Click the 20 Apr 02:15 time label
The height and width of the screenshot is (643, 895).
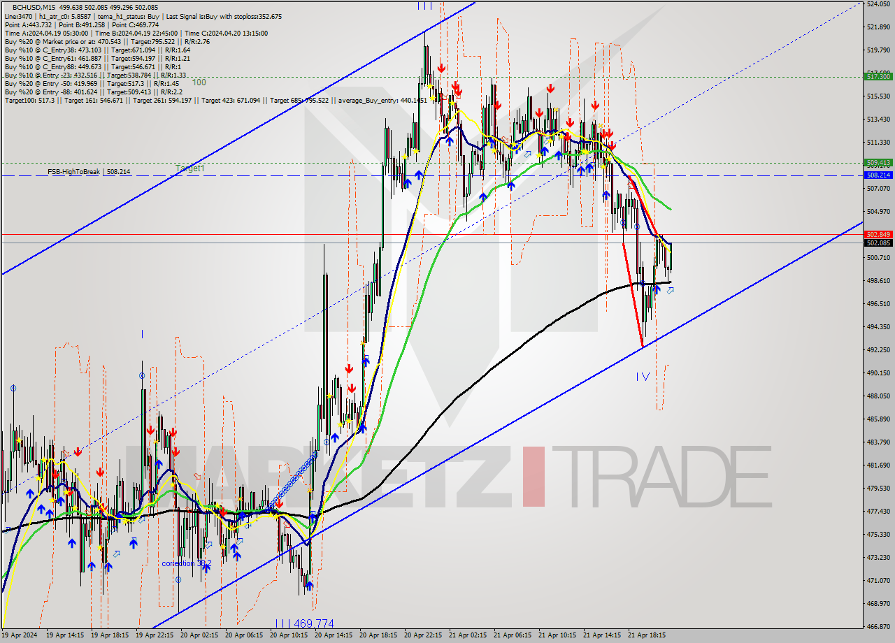[x=201, y=635]
